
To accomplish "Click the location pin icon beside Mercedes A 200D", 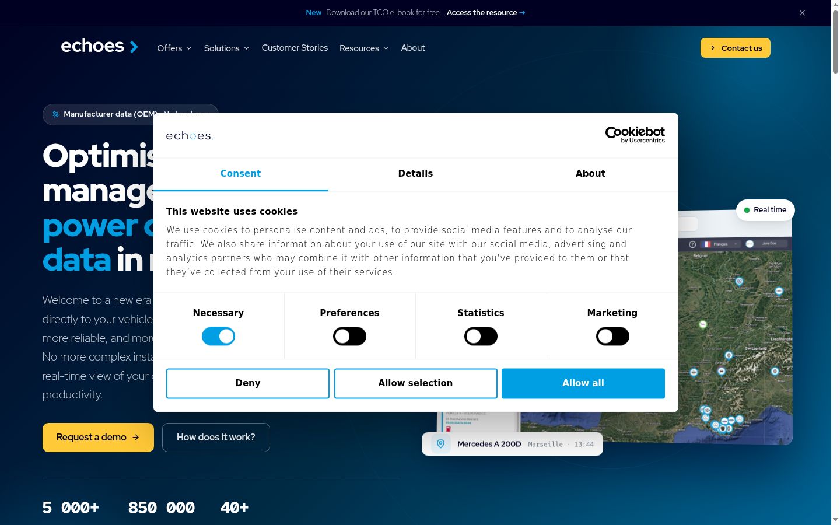I will coord(441,444).
